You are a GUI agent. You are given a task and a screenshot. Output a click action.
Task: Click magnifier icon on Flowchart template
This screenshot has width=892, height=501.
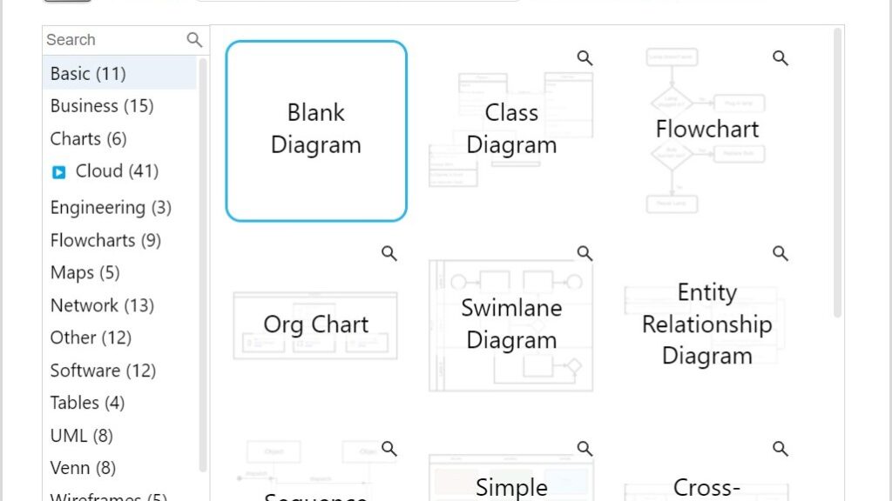click(780, 58)
